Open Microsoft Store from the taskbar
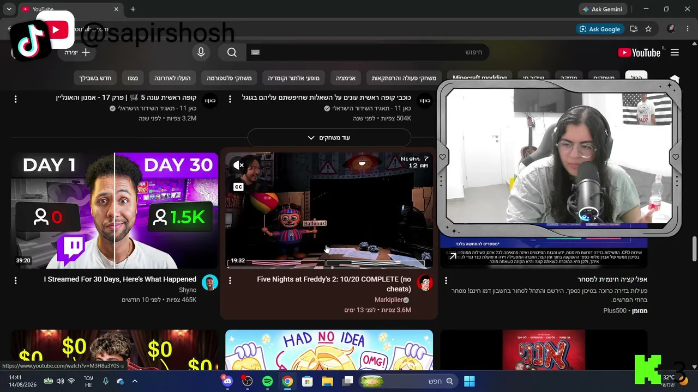The height and width of the screenshot is (392, 698). (308, 381)
